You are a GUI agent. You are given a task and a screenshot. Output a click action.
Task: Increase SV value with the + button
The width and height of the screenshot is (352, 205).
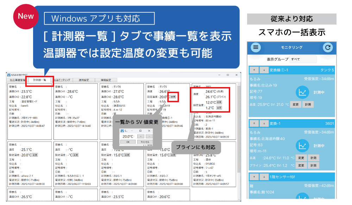140,136
